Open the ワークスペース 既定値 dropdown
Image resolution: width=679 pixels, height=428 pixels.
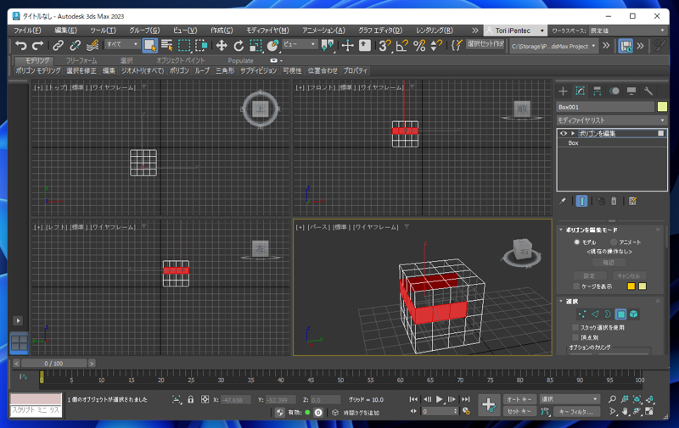pyautogui.click(x=628, y=31)
